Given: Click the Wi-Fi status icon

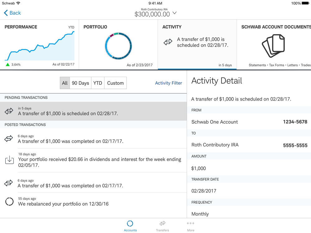Looking at the screenshot, I should [x=18, y=3].
